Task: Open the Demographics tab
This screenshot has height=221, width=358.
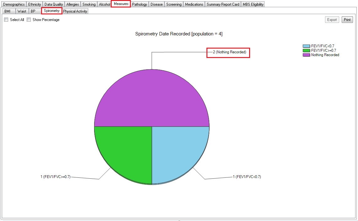Action: pos(14,4)
